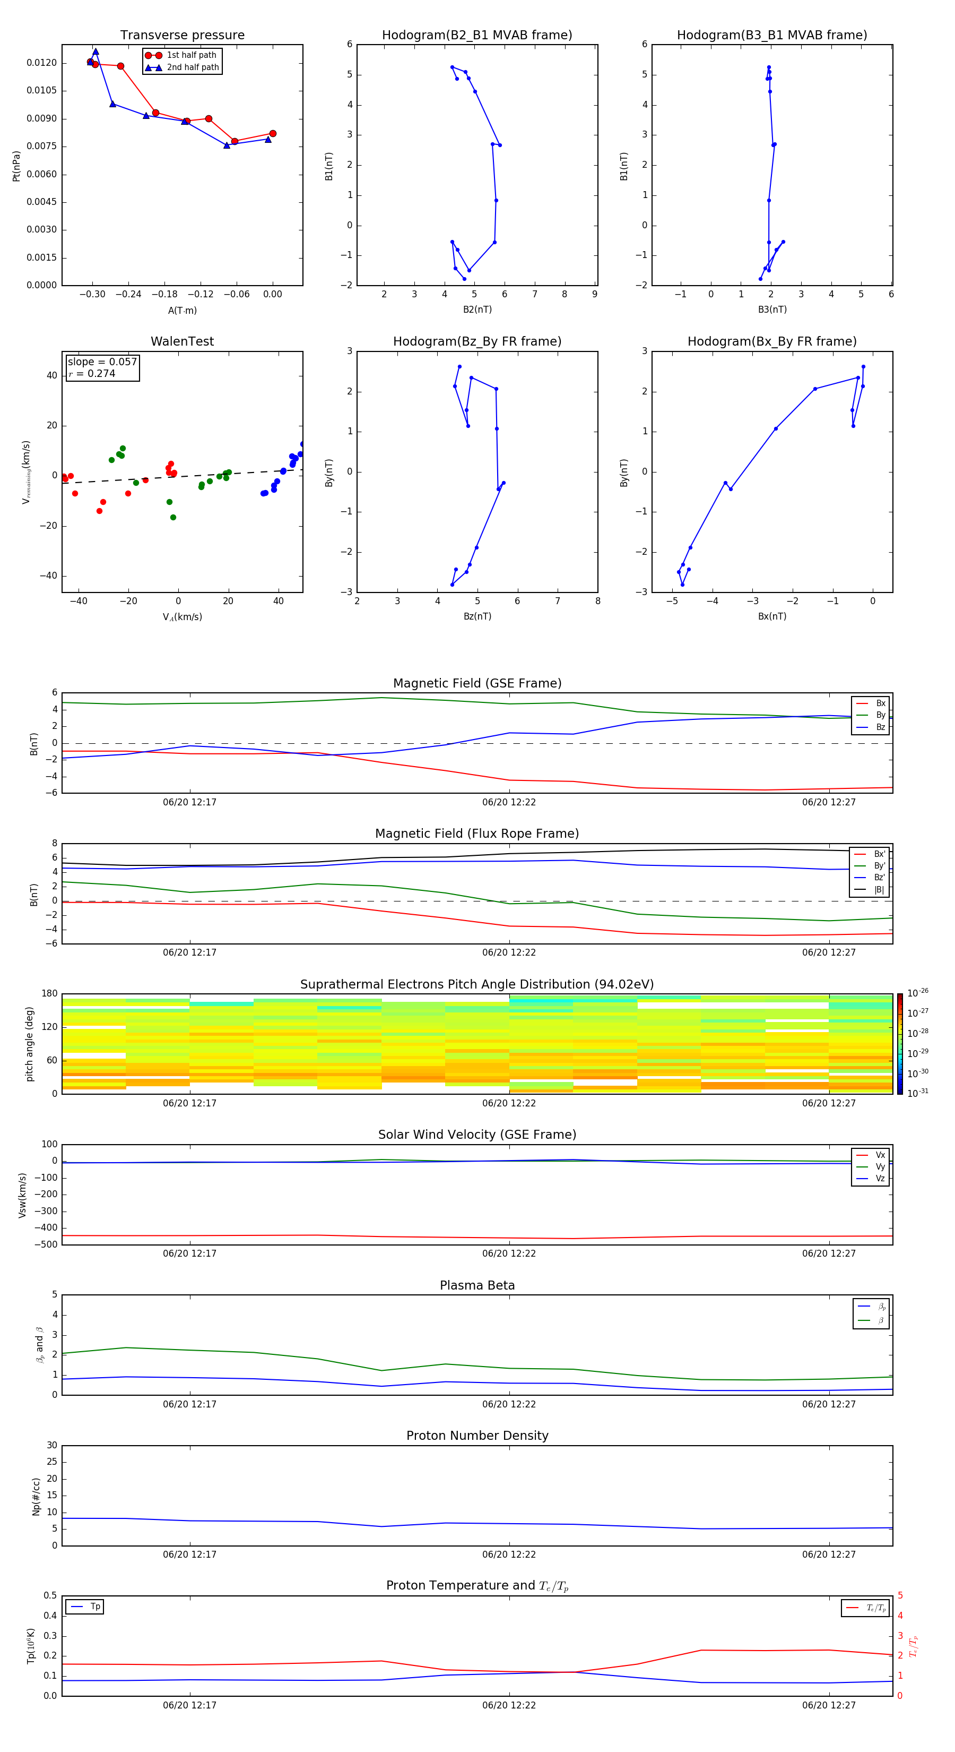Click '06/20 12:27' tick under temperature panel
Image resolution: width=955 pixels, height=1752 pixels.
pos(829,1705)
